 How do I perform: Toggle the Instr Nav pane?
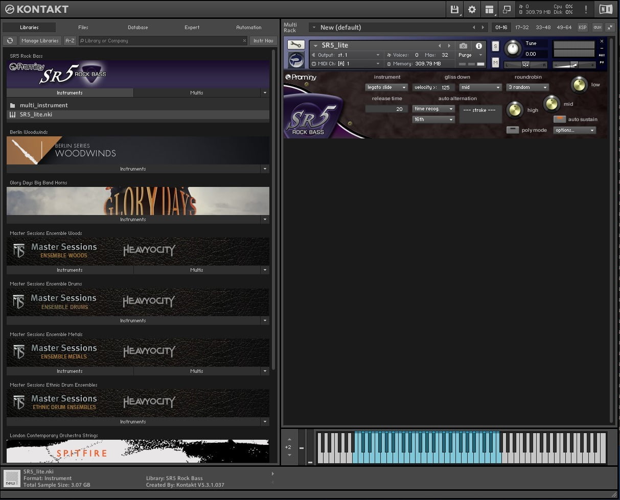(263, 40)
